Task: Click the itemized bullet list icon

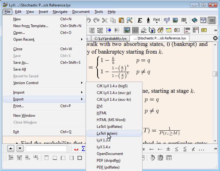Action: (x=100, y=30)
